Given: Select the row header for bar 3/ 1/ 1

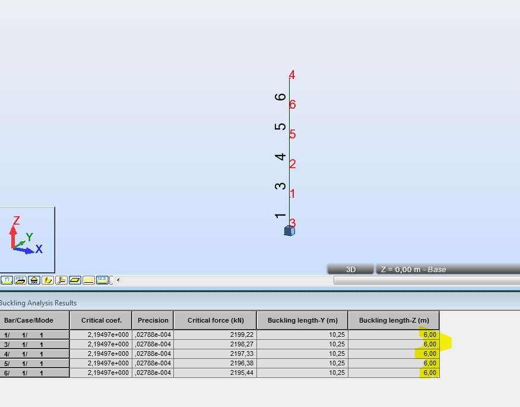Looking at the screenshot, I should pos(34,344).
